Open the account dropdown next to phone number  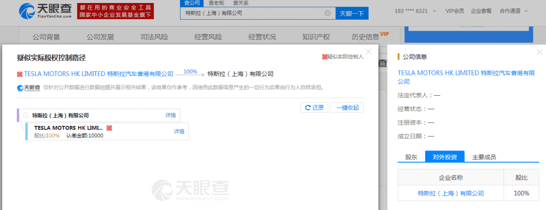pos(434,11)
